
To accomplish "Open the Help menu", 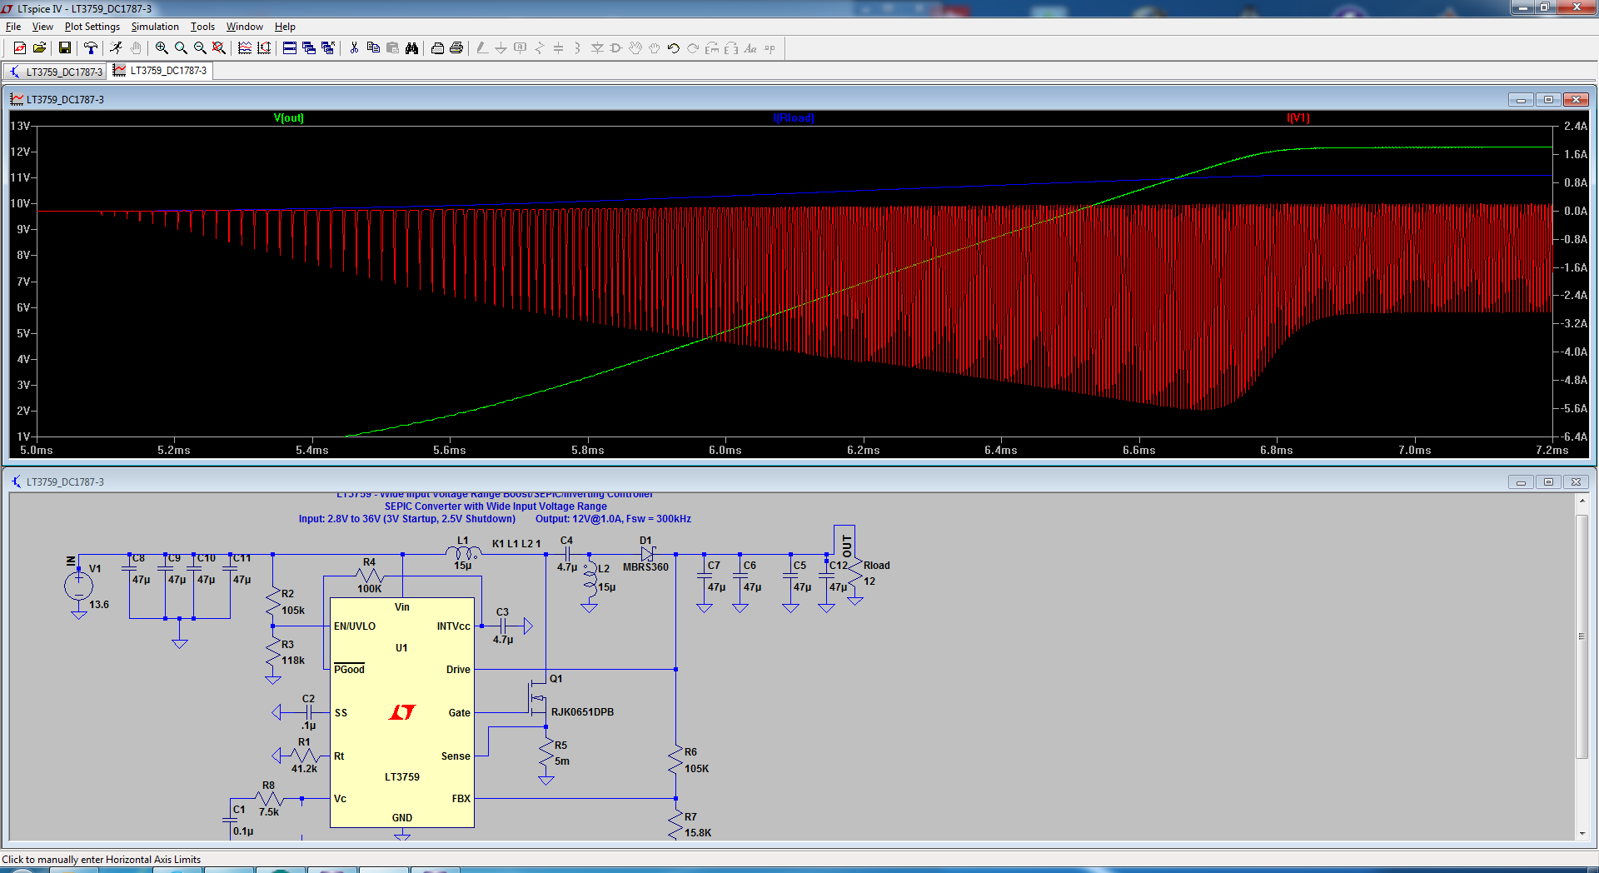I will click(285, 27).
